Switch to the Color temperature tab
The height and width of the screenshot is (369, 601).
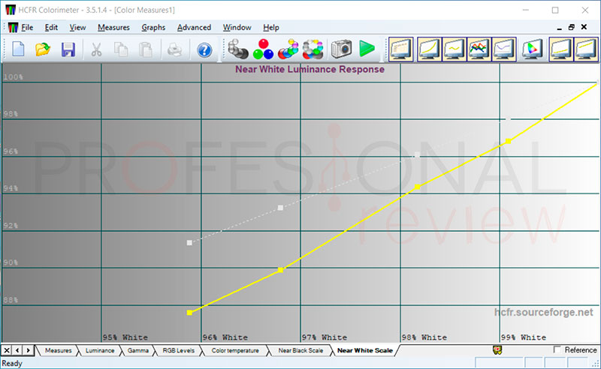coord(235,350)
